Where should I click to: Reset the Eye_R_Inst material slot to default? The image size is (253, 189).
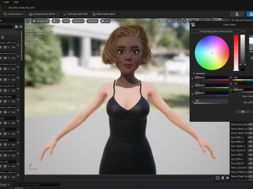click(x=18, y=143)
